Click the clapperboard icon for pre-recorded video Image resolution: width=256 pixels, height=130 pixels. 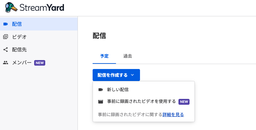click(x=101, y=102)
